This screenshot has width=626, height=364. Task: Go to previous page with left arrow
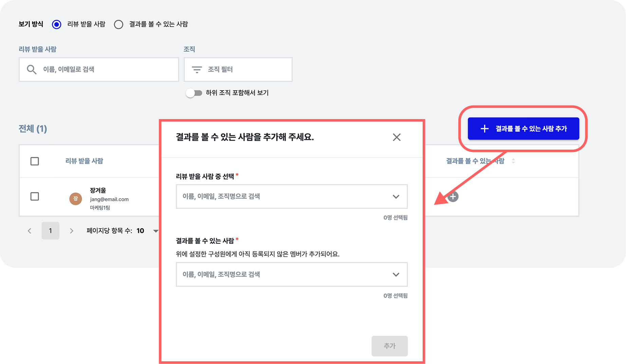(30, 231)
